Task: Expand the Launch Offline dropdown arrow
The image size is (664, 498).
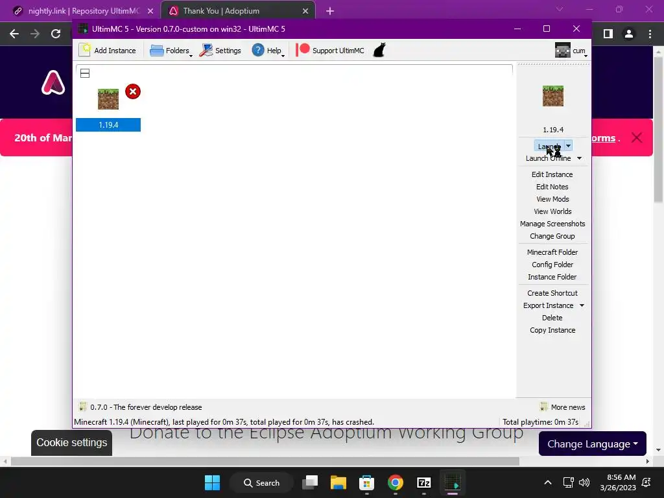Action: (x=579, y=158)
